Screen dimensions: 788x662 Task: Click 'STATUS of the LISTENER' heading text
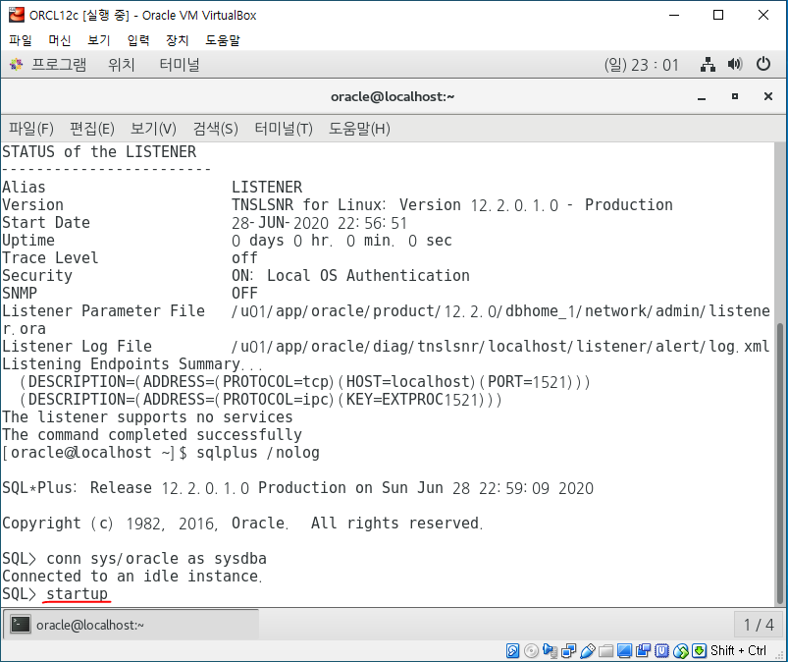coord(99,151)
